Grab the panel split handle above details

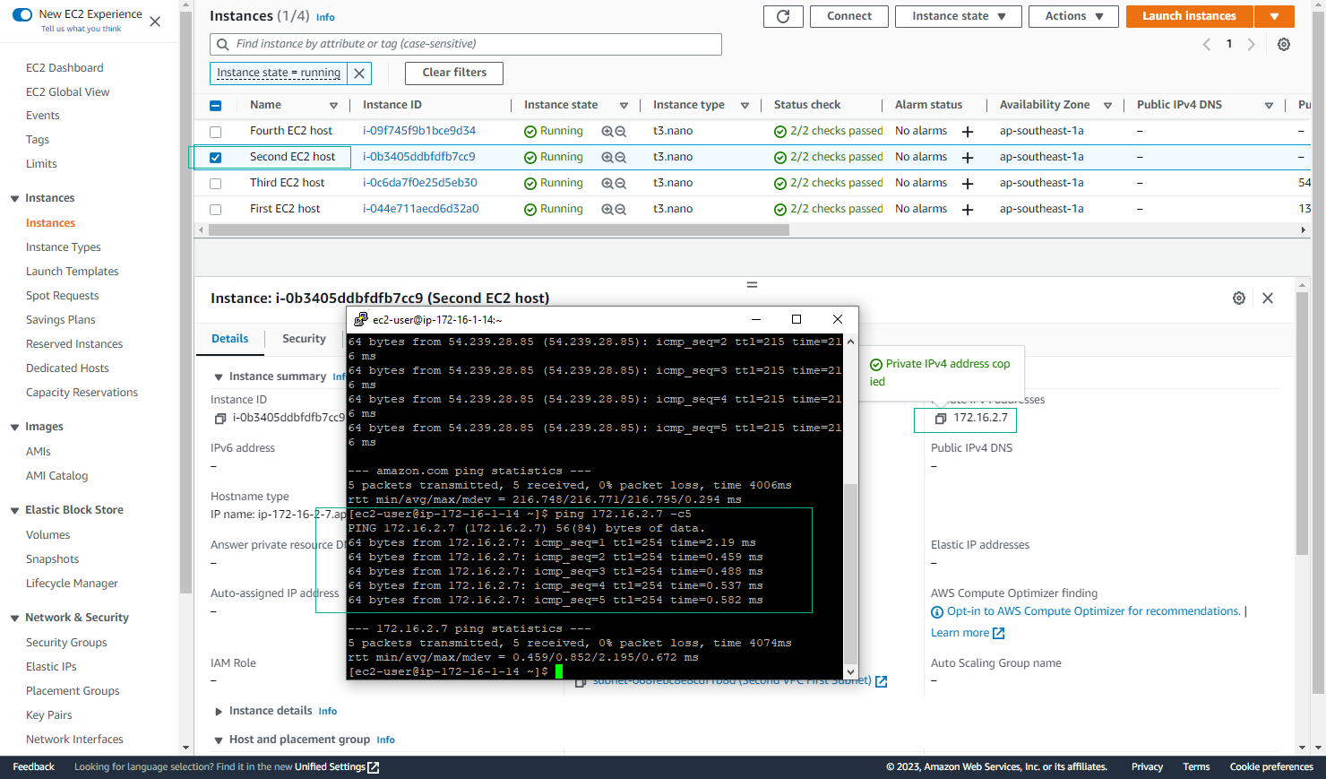tap(752, 285)
